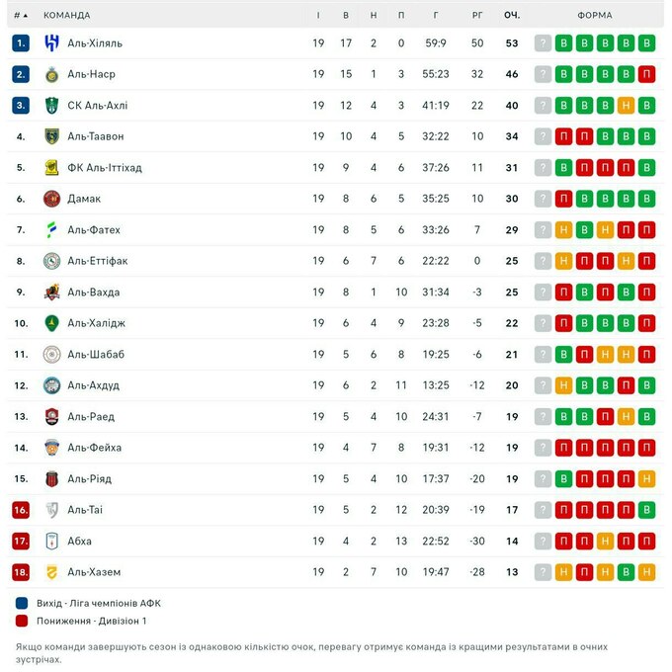
Task: Open the Абха team link
Action: pos(80,542)
